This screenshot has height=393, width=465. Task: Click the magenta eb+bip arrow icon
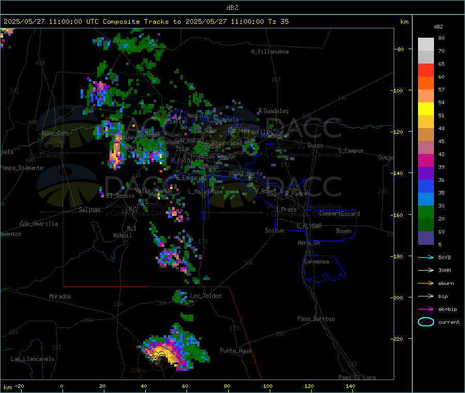click(x=426, y=309)
